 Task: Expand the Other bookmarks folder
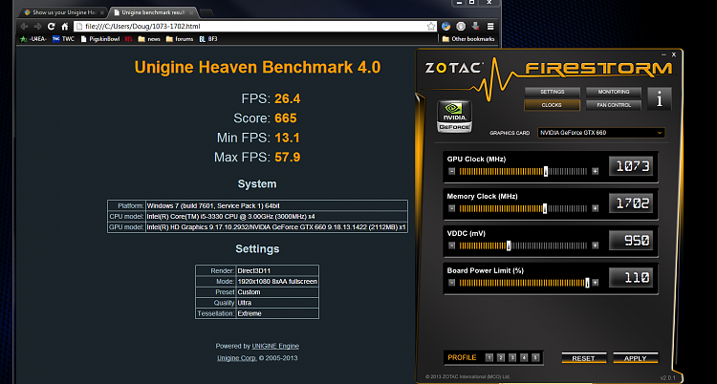468,39
